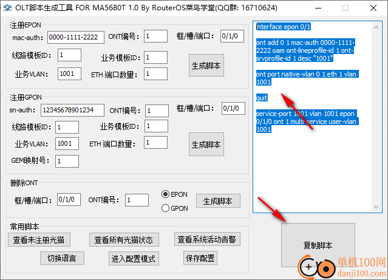This screenshot has height=280, width=388.
Task: Focus EPON 线路模板ID field
Action: coord(70,55)
